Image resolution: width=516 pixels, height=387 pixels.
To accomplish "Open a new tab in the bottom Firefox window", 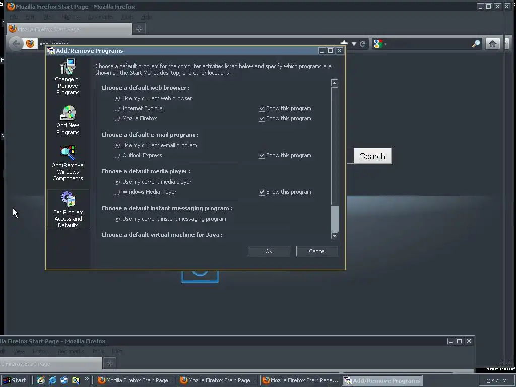I will pos(110,363).
